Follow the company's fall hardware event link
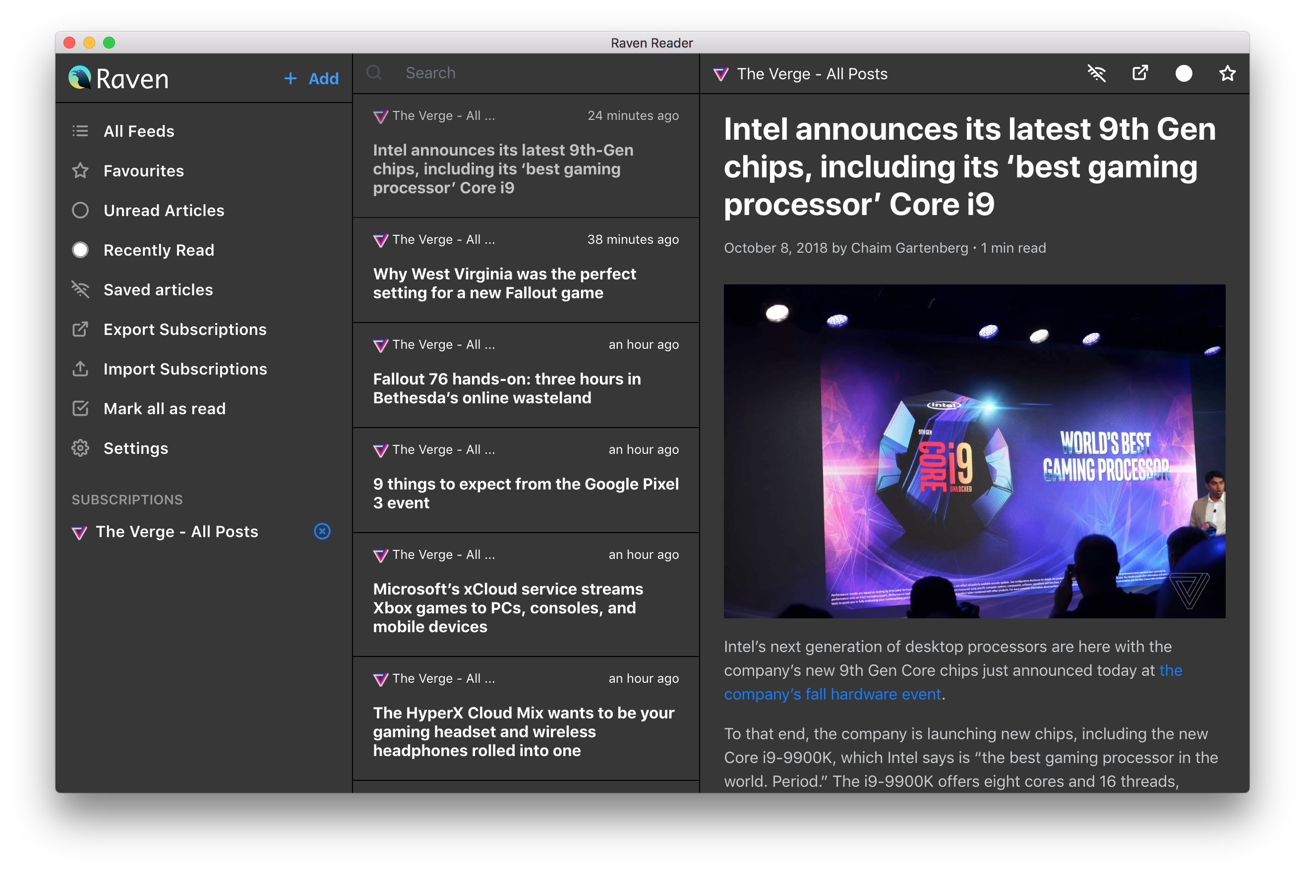The width and height of the screenshot is (1305, 872). tap(832, 694)
